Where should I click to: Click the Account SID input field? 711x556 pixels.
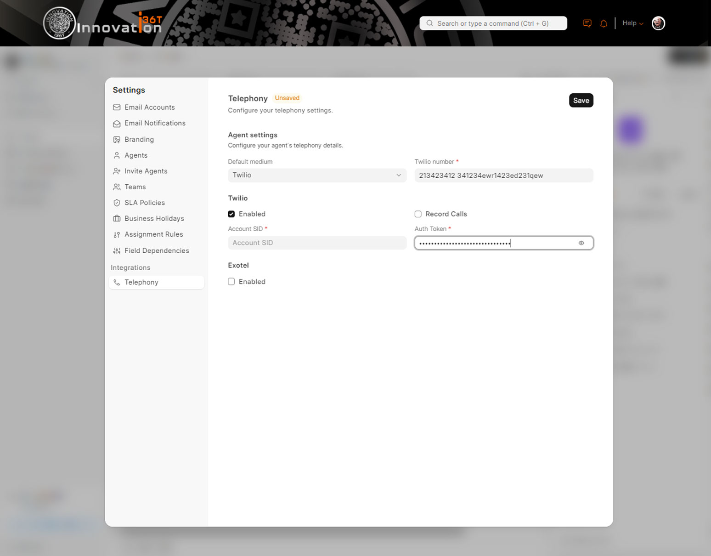coord(317,243)
